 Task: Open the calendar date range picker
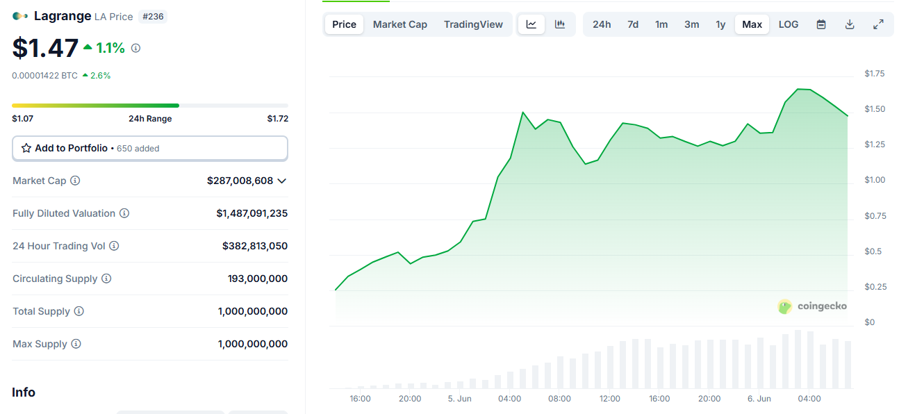tap(821, 24)
